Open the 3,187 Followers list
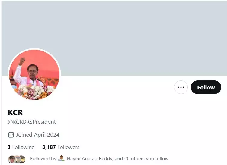The width and height of the screenshot is (227, 165). tap(61, 147)
